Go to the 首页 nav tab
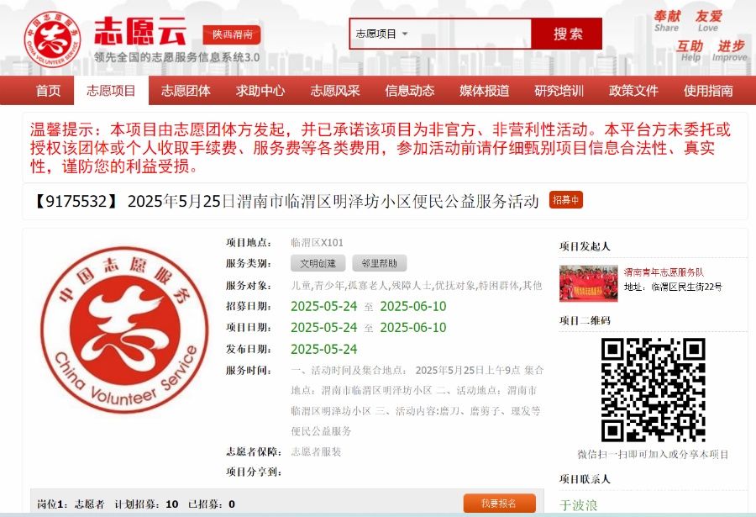 tap(48, 91)
